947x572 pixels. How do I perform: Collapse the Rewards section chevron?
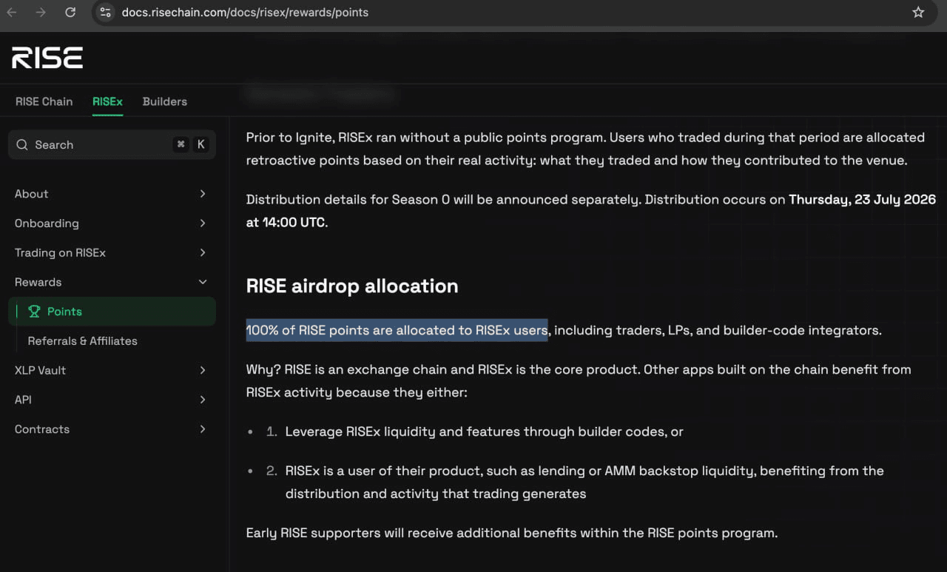[203, 282]
